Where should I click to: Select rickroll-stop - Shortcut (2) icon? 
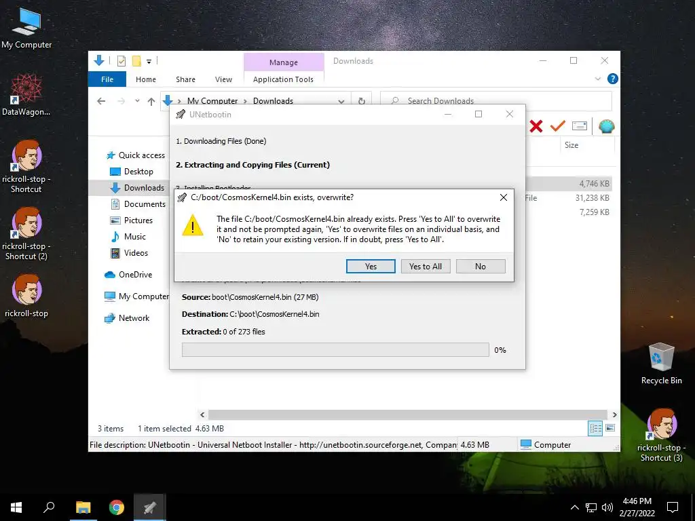pos(26,233)
